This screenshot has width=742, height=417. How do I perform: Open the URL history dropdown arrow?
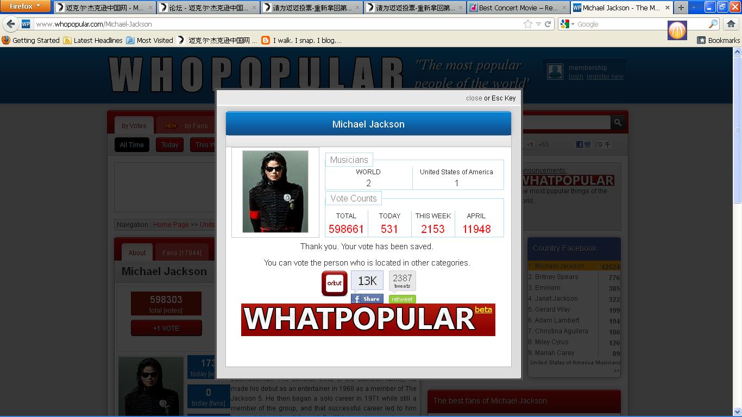(x=538, y=24)
